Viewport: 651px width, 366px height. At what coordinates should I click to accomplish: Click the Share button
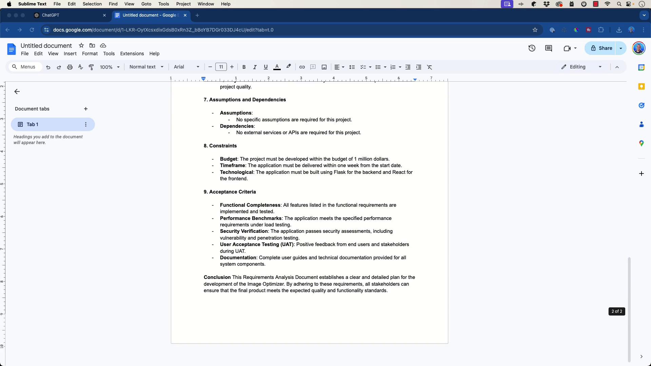coord(601,48)
